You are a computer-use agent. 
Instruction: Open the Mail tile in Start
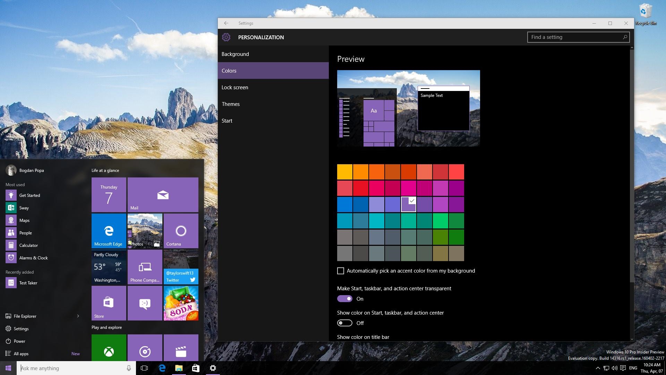[163, 195]
